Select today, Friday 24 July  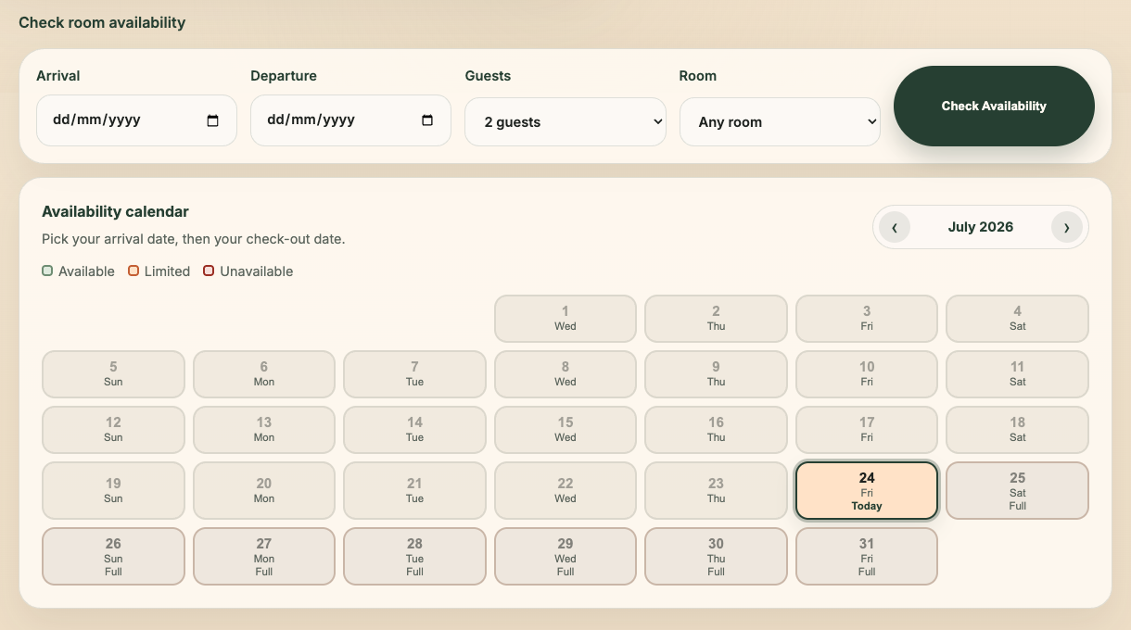coord(867,491)
